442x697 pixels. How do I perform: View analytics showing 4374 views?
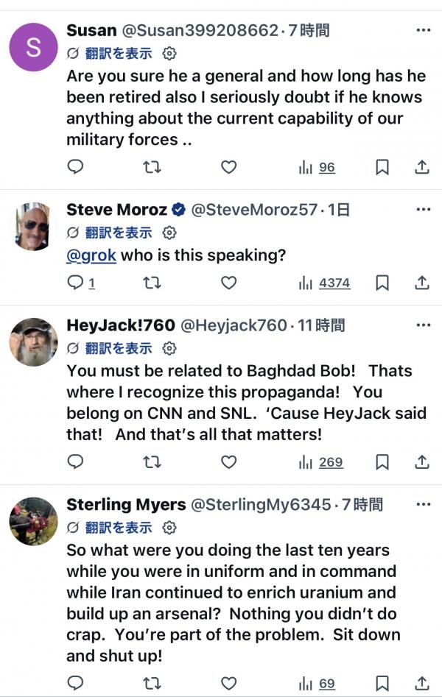324,283
